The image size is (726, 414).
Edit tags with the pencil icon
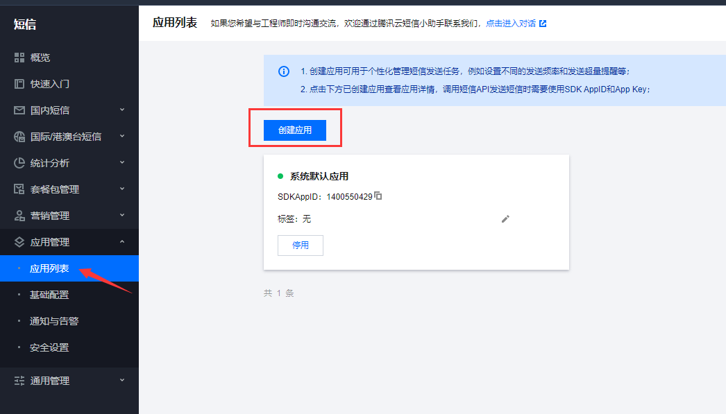pos(505,219)
